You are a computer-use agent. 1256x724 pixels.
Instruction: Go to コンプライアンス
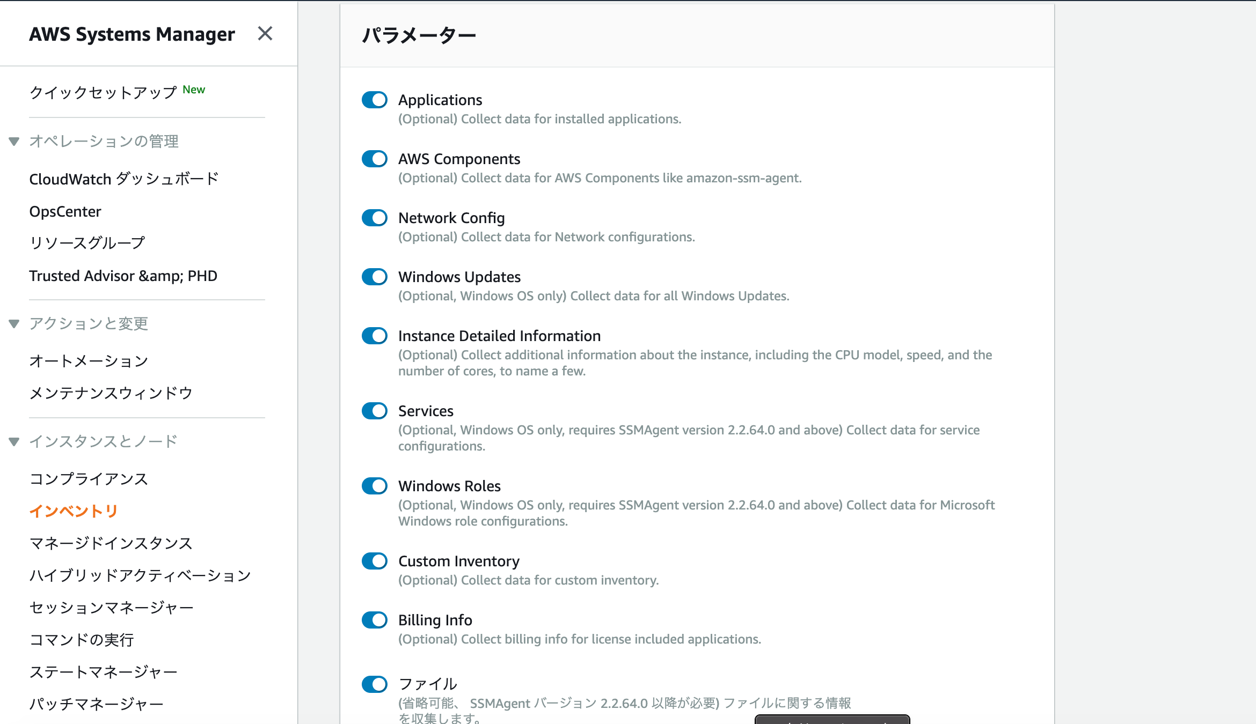click(89, 479)
